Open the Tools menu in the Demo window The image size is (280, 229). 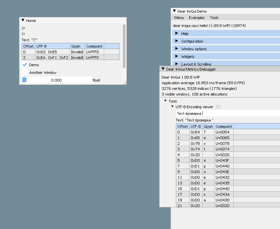214,18
